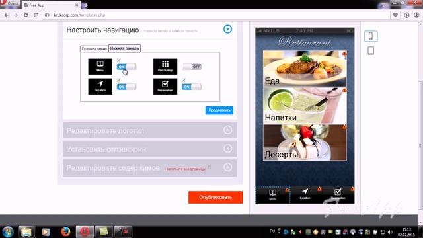Image resolution: width=423 pixels, height=238 pixels.
Task: Click Menu icon in preview bottom bar
Action: point(272,194)
